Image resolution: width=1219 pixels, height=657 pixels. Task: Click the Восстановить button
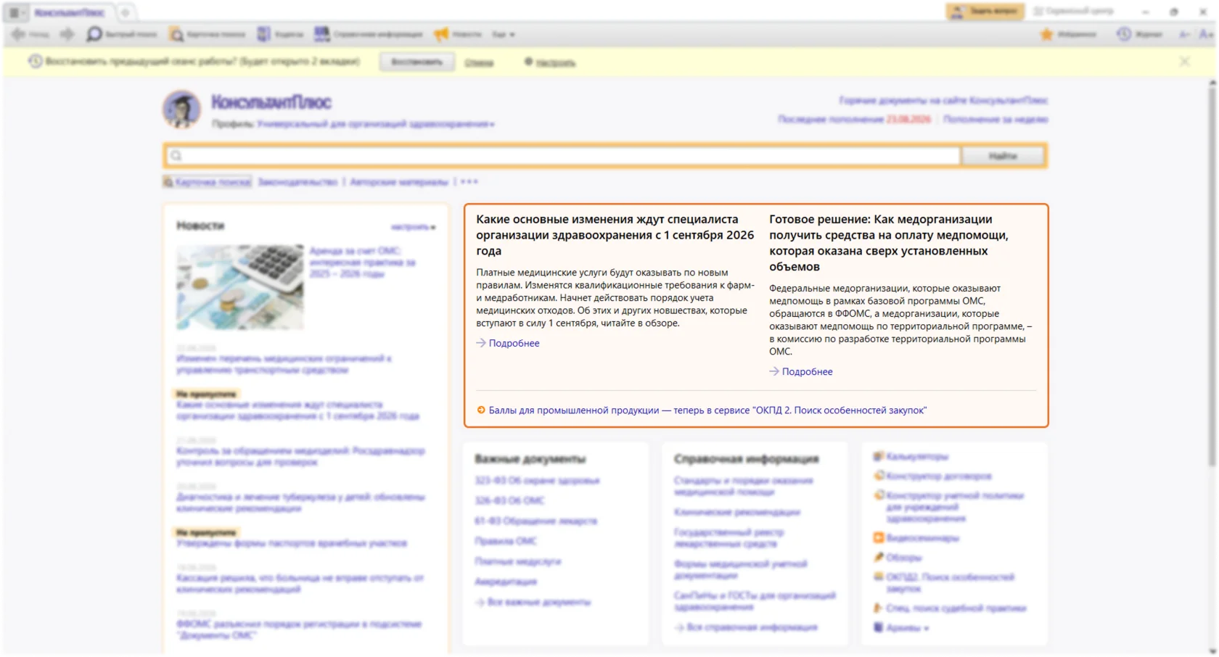(x=417, y=62)
